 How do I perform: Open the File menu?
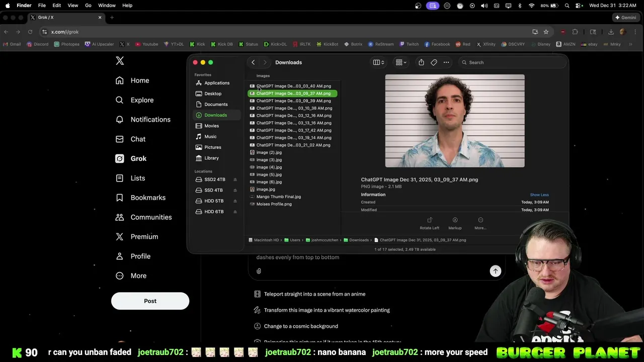pyautogui.click(x=42, y=6)
